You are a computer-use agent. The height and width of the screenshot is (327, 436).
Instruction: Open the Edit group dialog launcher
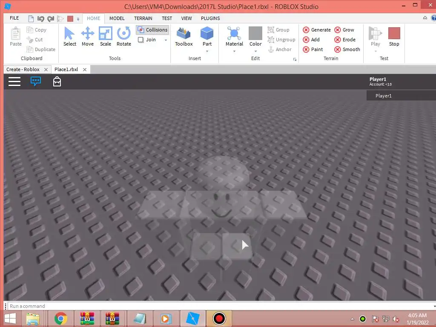(x=295, y=59)
